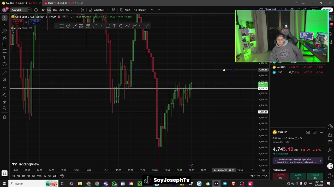Pick the horizontal line tool in floating toolbar
The width and height of the screenshot is (334, 187).
(x=101, y=26)
